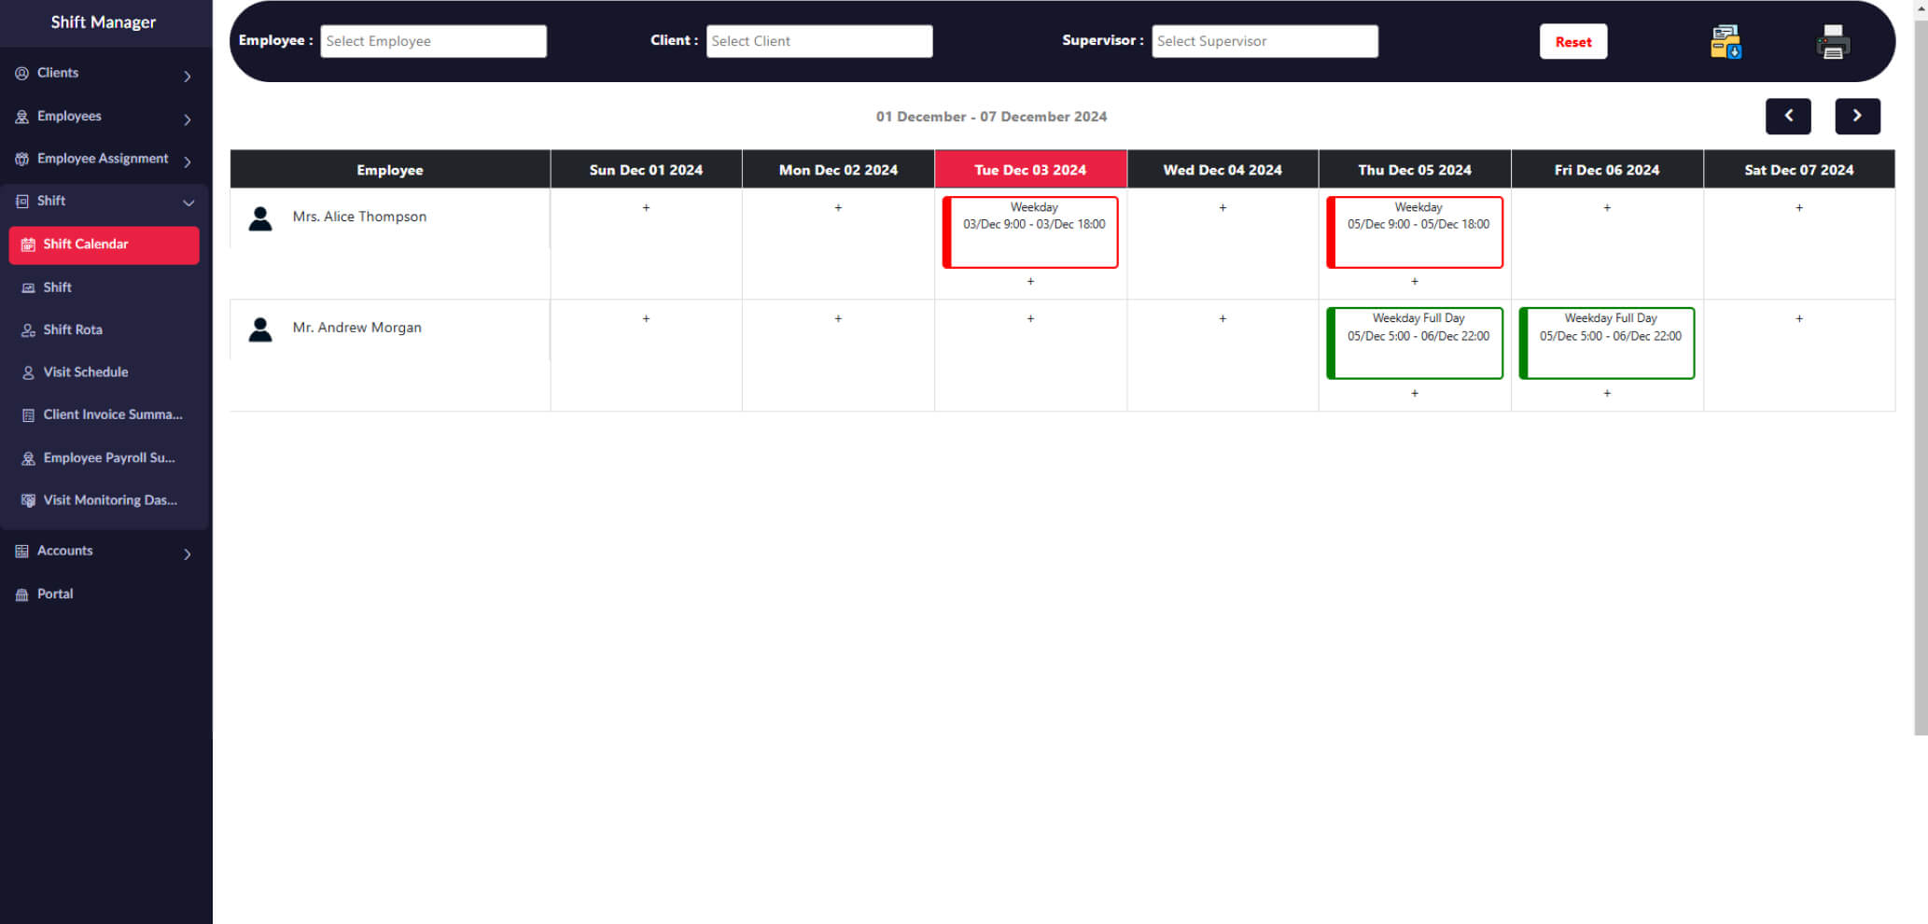This screenshot has width=1928, height=924.
Task: Open Visit Monitoring Dashboard page
Action: pos(109,500)
